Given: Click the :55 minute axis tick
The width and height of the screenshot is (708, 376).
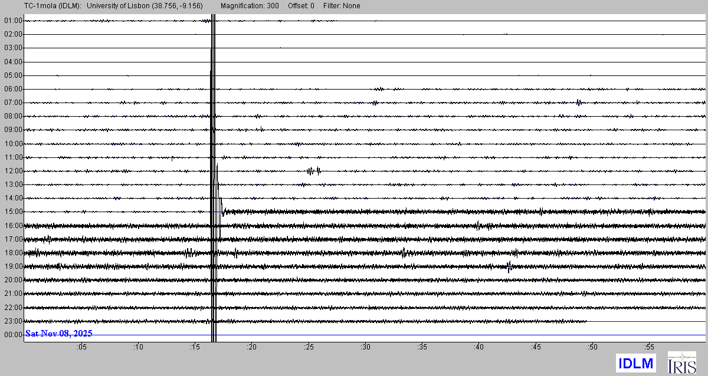Looking at the screenshot, I should 649,347.
